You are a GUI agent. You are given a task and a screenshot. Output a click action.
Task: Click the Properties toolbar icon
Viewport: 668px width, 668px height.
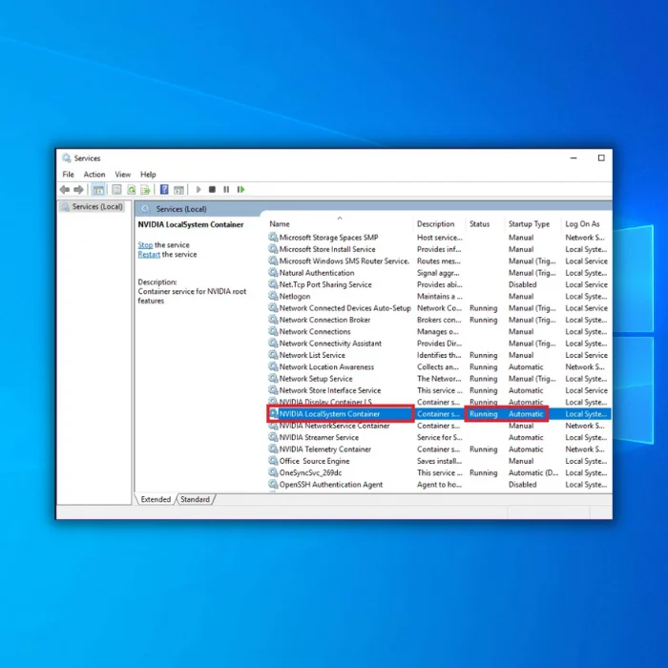point(116,190)
